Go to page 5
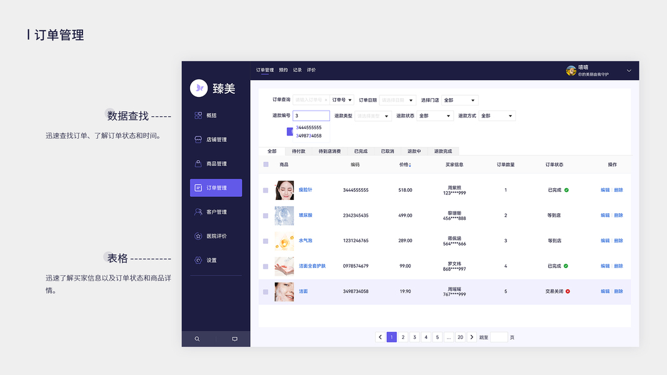 [x=438, y=337]
